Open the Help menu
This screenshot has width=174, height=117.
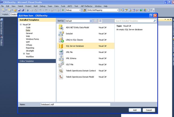105,6
